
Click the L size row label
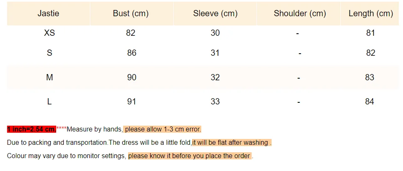(49, 102)
